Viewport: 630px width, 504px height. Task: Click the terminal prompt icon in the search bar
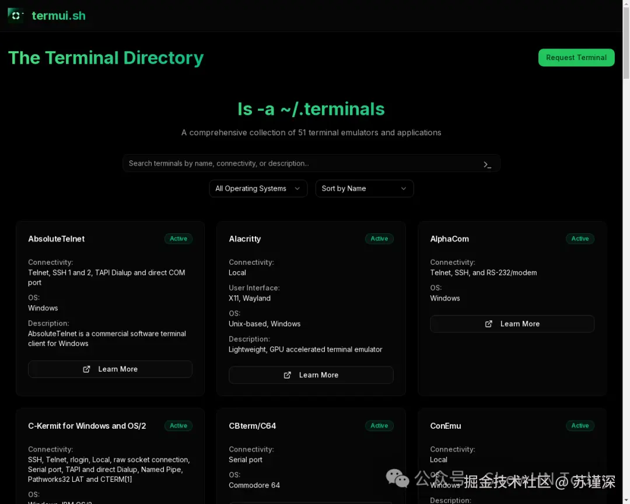click(x=488, y=164)
